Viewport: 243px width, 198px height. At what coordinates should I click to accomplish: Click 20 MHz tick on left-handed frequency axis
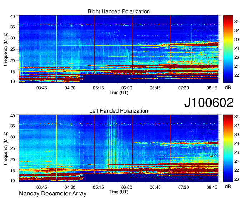(13, 160)
